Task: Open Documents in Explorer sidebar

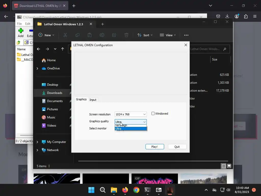Action: (x=55, y=101)
